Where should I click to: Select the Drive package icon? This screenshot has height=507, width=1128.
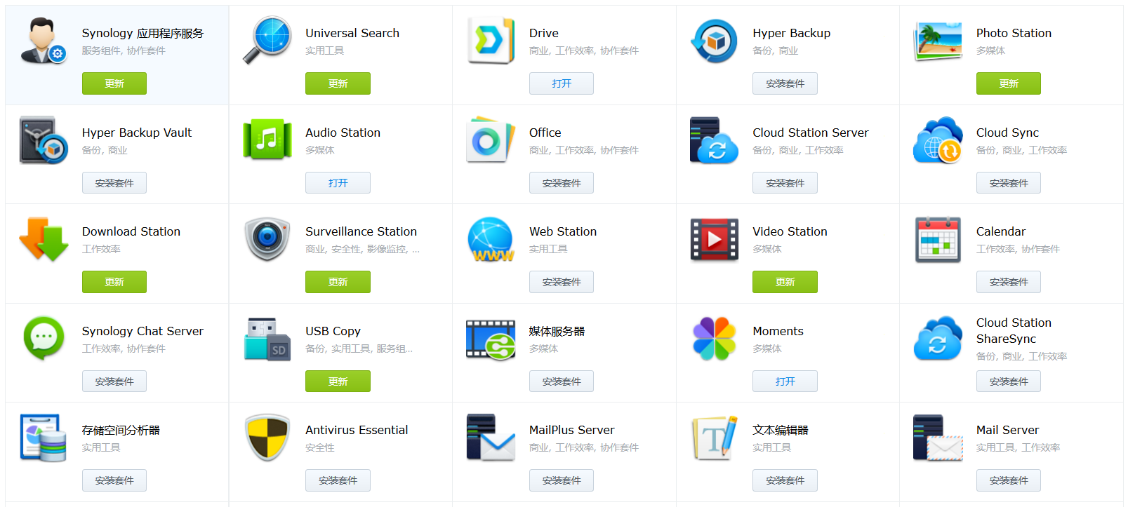pyautogui.click(x=491, y=41)
